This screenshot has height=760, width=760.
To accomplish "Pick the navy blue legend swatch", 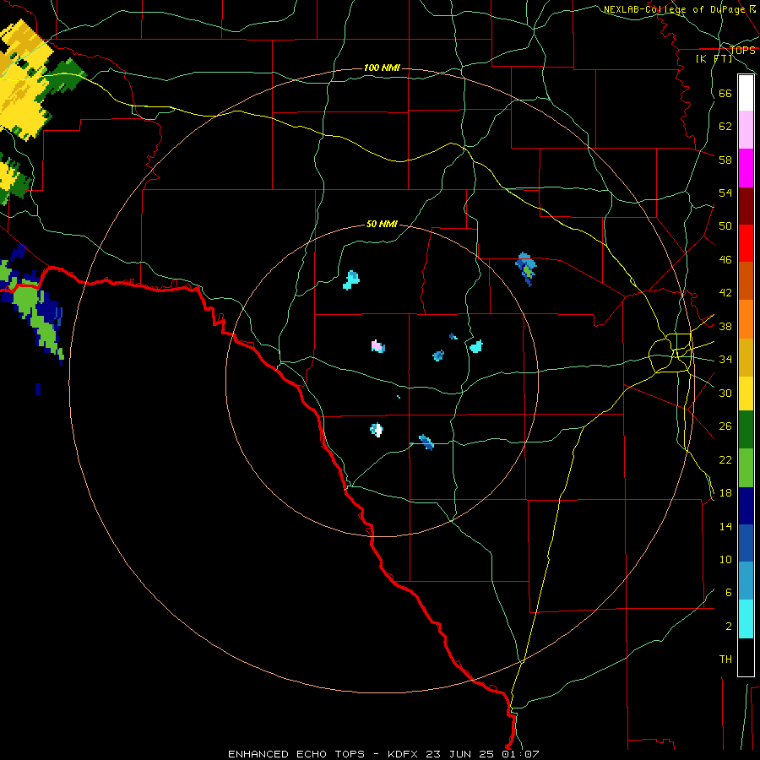I will tap(746, 506).
